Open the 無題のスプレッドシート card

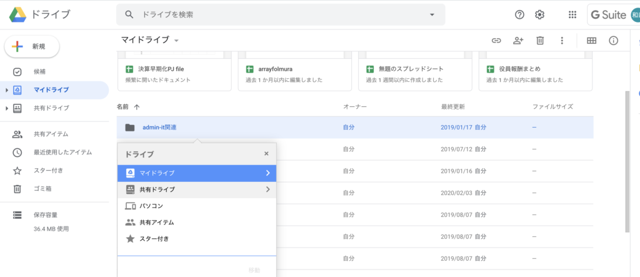click(x=415, y=71)
